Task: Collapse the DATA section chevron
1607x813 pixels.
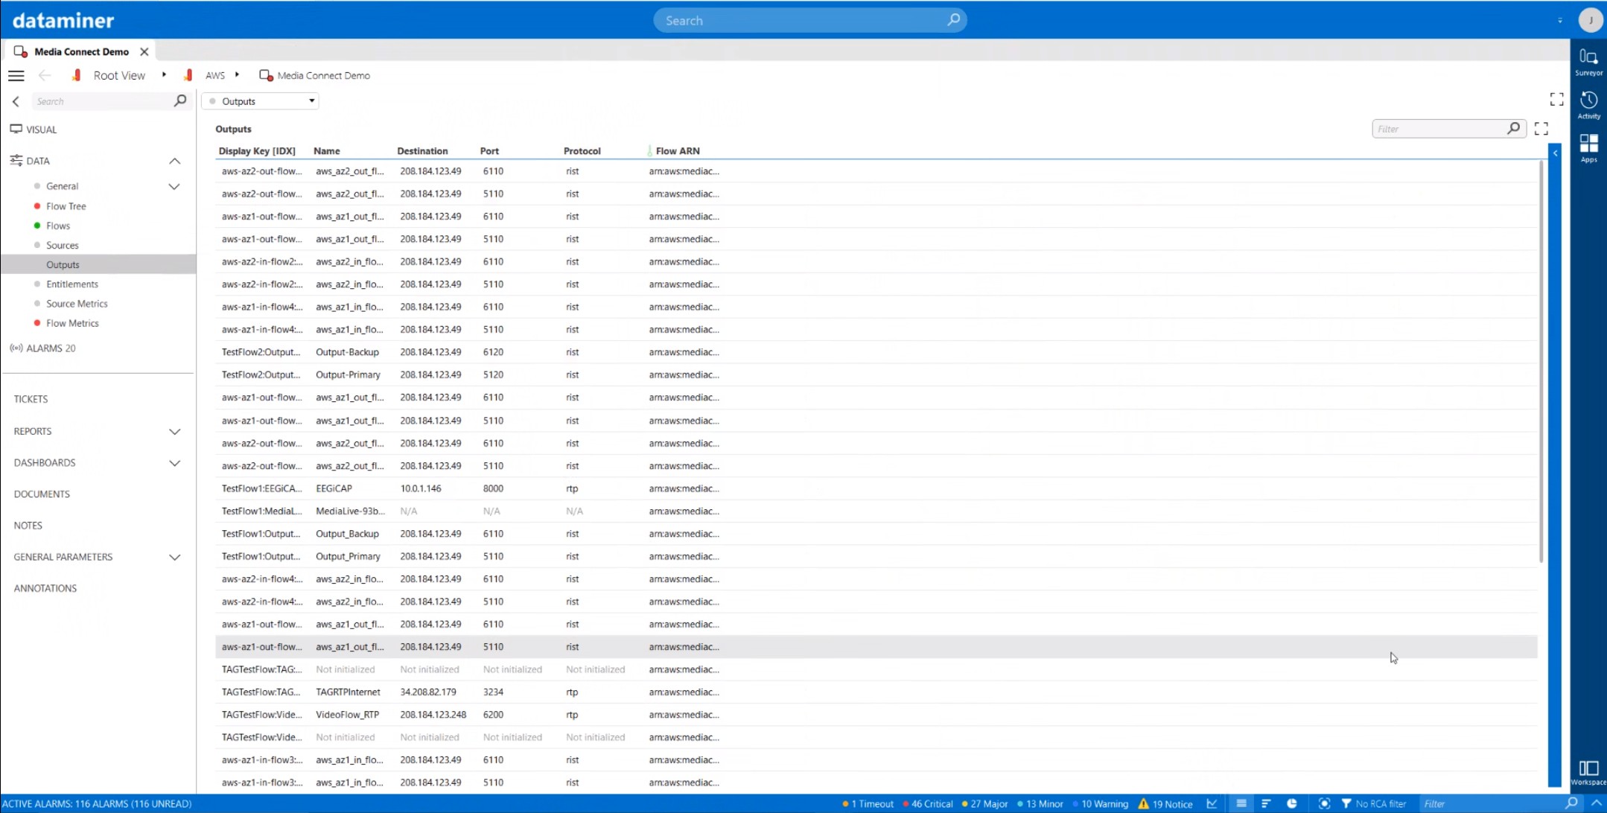Action: coord(174,161)
